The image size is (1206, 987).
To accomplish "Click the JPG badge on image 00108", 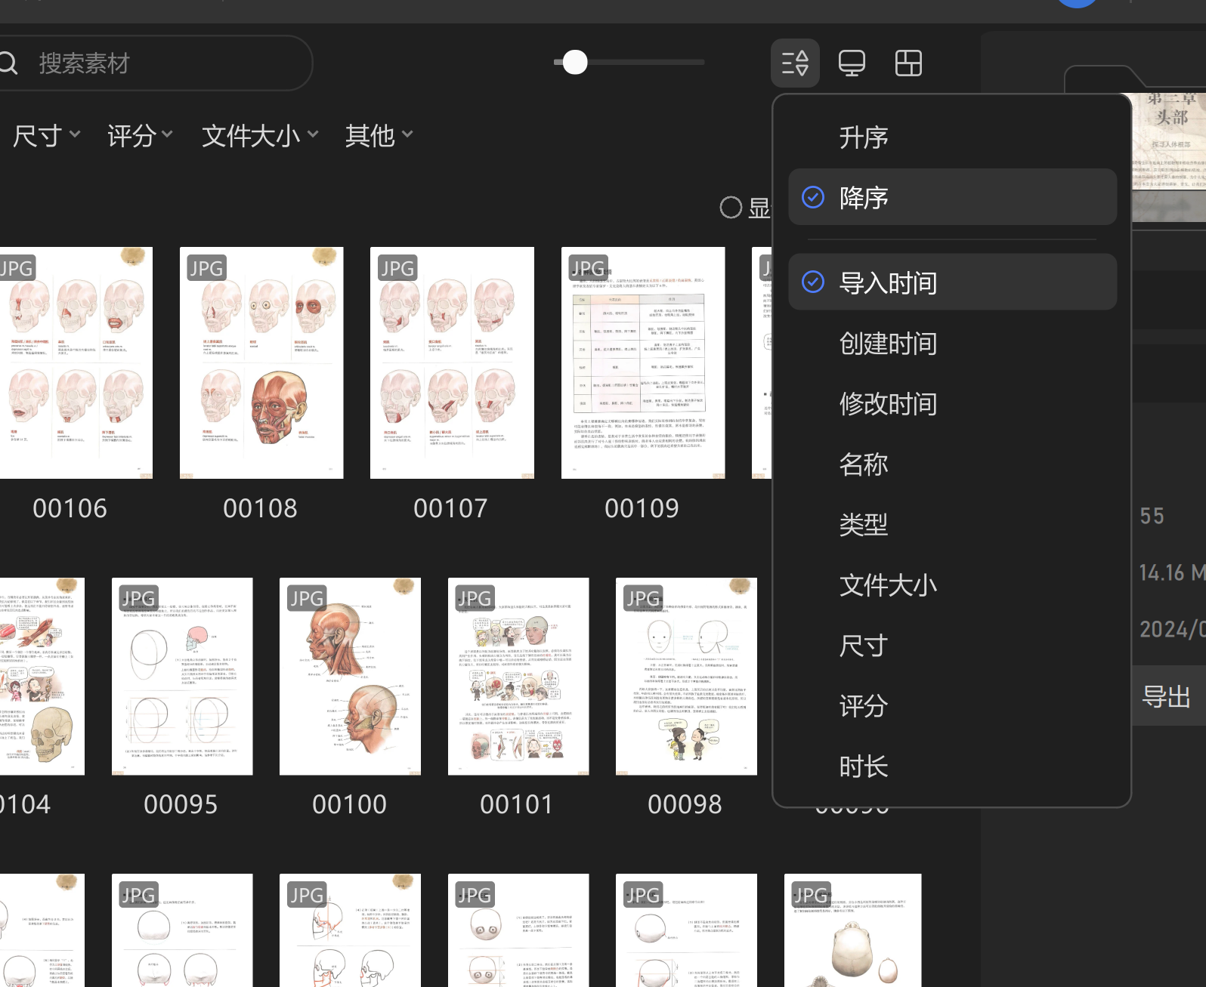I will coord(206,268).
